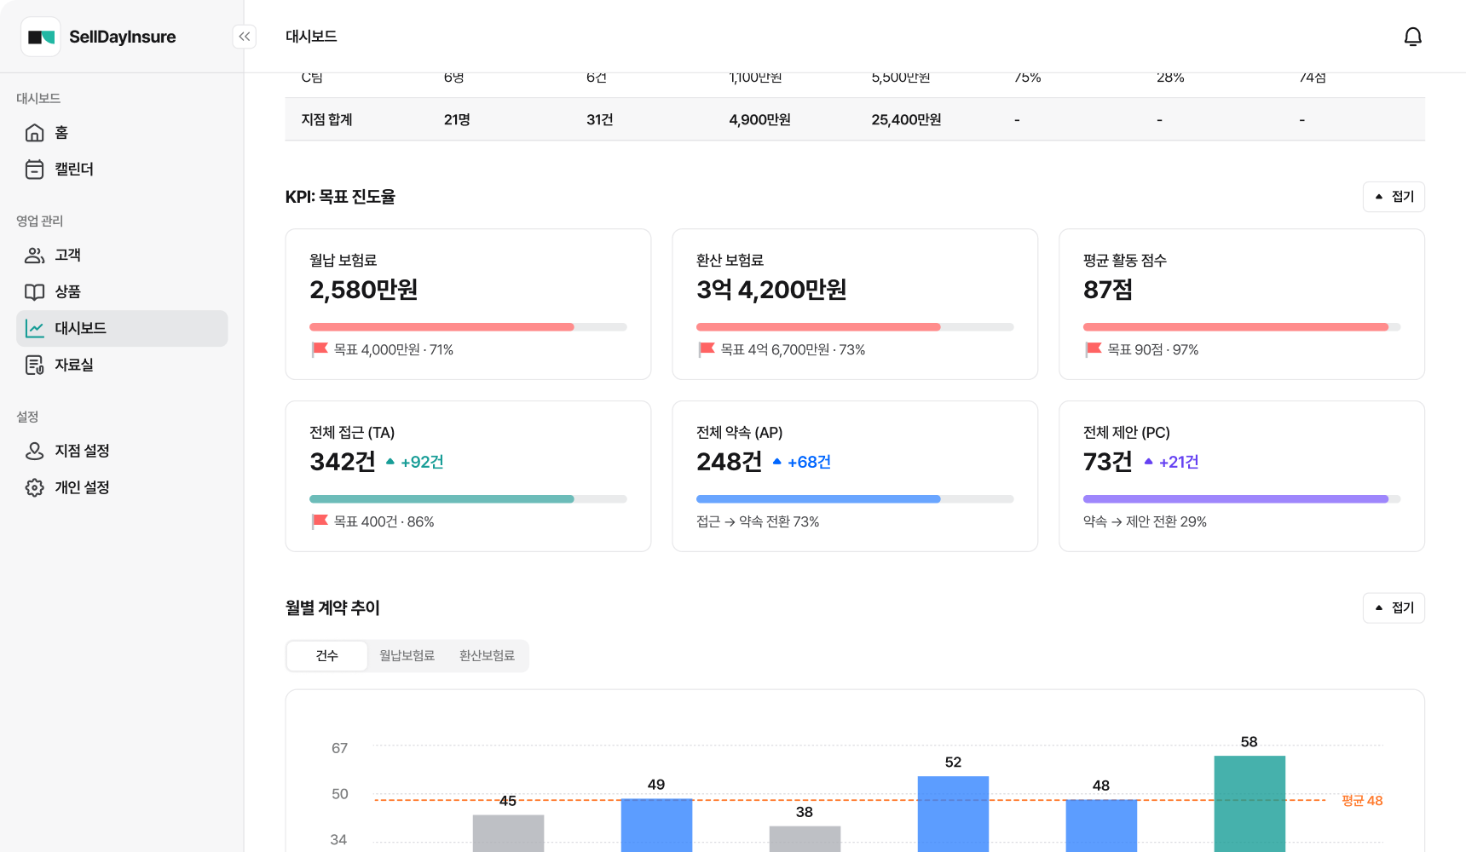Go to 상품 page
This screenshot has width=1466, height=852.
pos(122,292)
